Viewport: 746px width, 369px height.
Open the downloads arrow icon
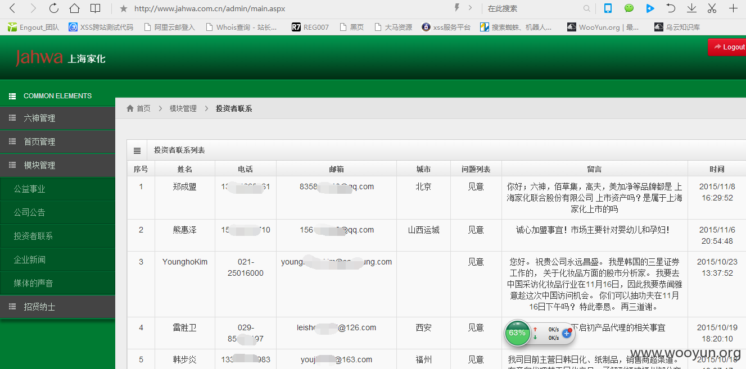point(691,8)
